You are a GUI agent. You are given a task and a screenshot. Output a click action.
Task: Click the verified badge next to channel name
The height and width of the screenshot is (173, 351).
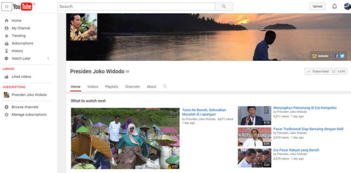click(128, 71)
